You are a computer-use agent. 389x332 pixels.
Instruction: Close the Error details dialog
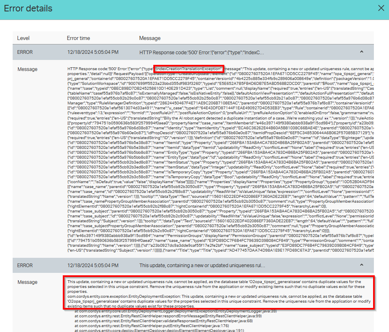[381, 8]
